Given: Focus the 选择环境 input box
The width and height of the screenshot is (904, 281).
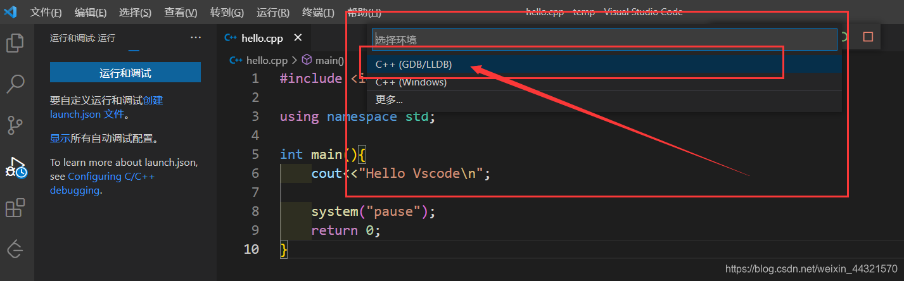Looking at the screenshot, I should tap(604, 39).
